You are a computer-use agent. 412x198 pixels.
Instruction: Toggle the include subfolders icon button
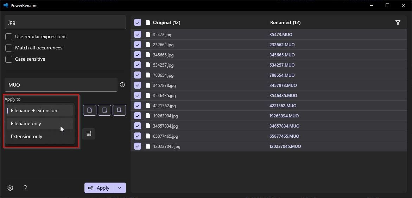click(x=119, y=110)
